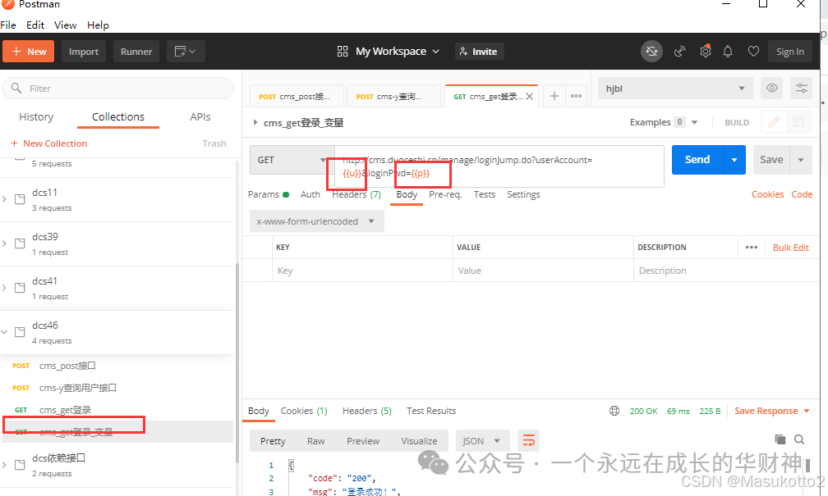Add a new request tab
The height and width of the screenshot is (496, 828).
(x=554, y=96)
